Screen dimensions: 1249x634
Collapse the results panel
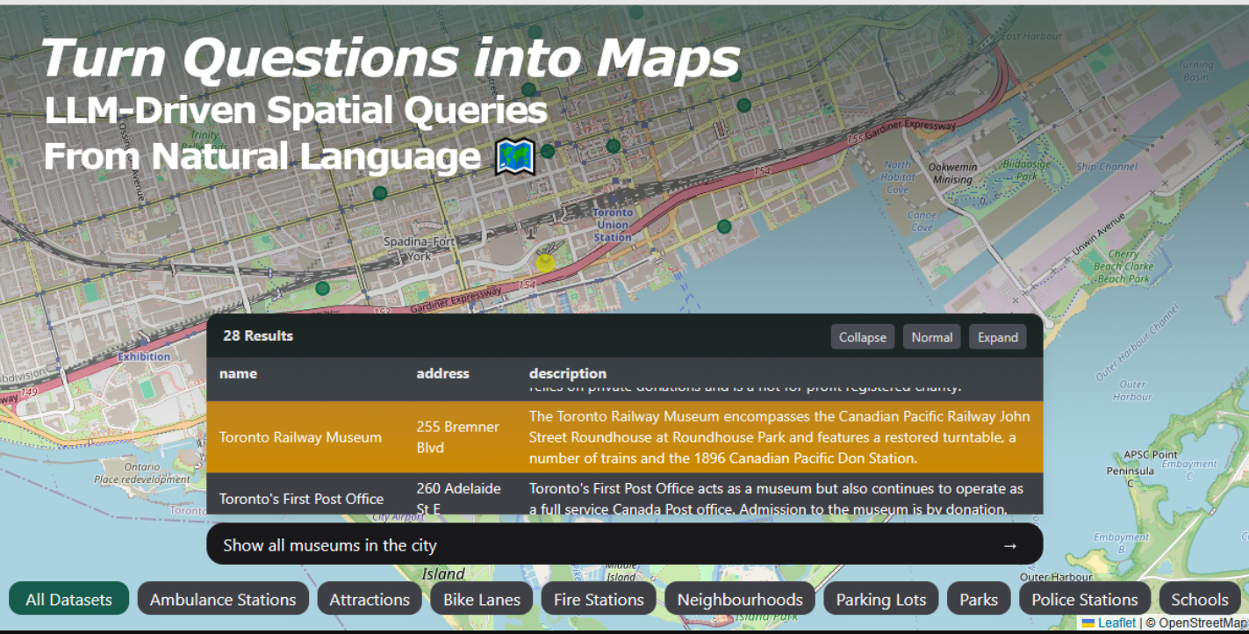862,336
